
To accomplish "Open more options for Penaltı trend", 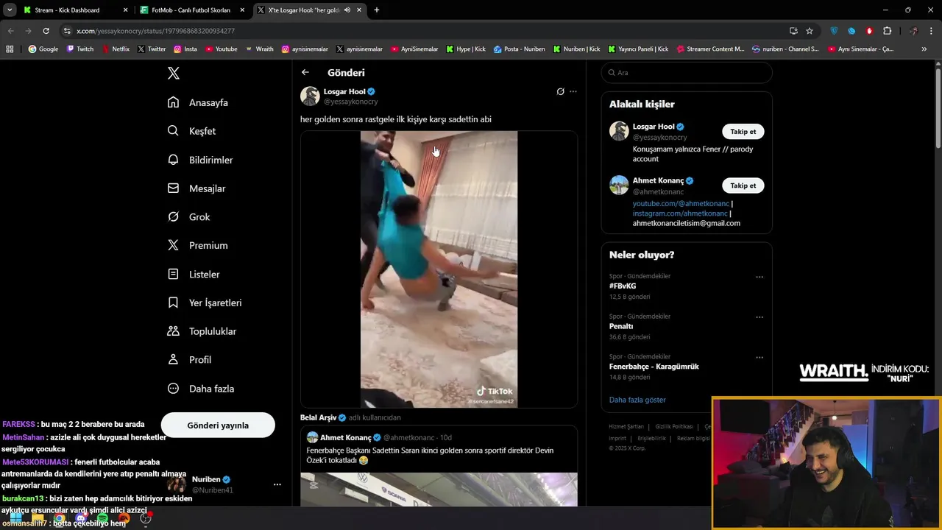I will pos(759,317).
